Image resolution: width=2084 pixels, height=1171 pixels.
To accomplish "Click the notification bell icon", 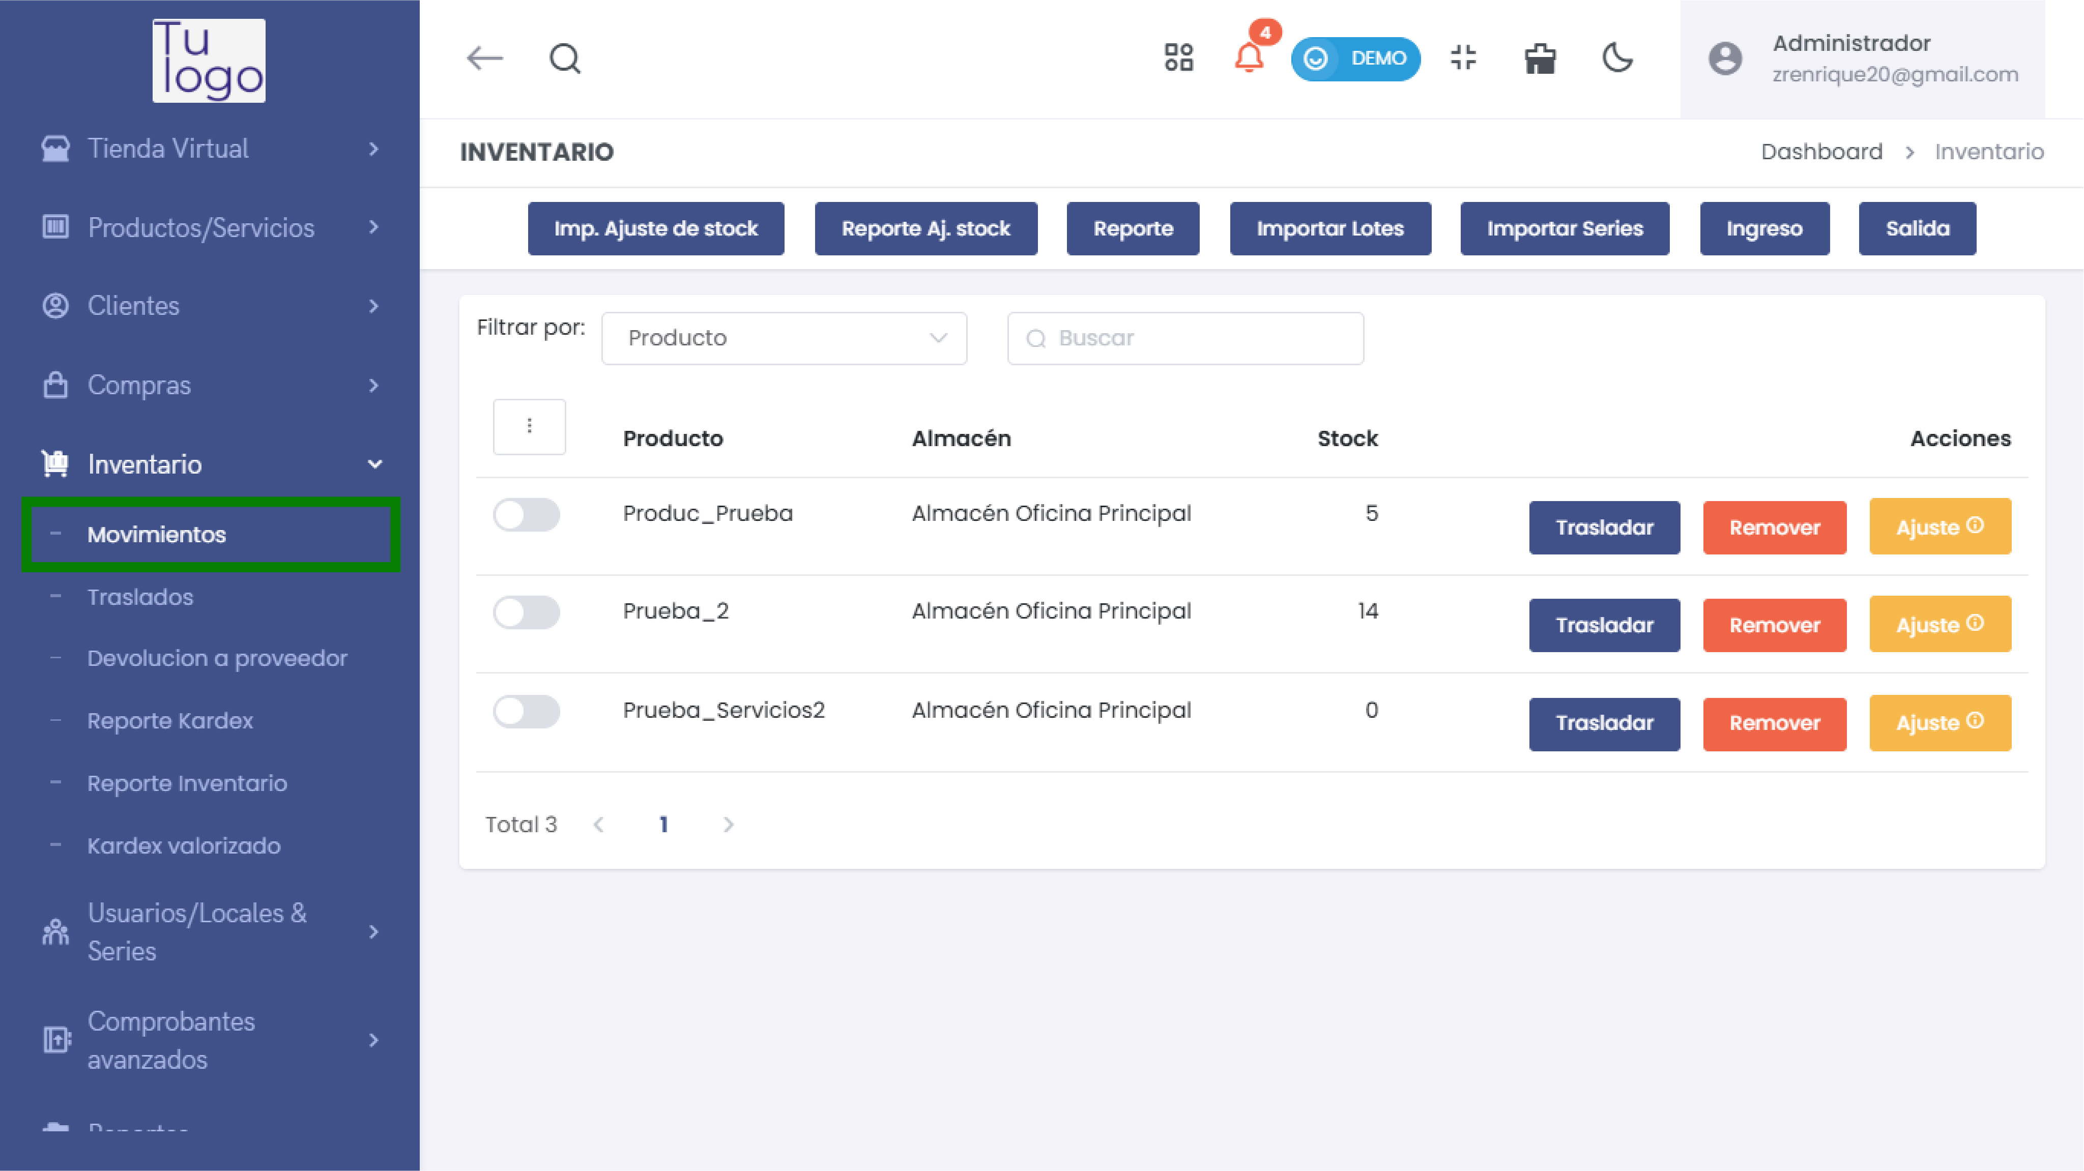I will point(1248,58).
